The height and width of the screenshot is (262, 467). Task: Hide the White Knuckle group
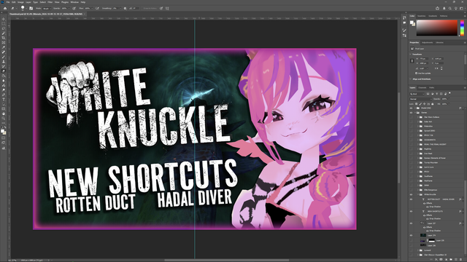[x=411, y=194]
